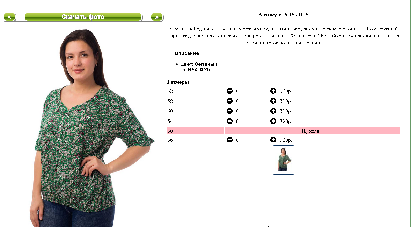Increase quantity for size 52
This screenshot has width=411, height=227.
pyautogui.click(x=273, y=91)
